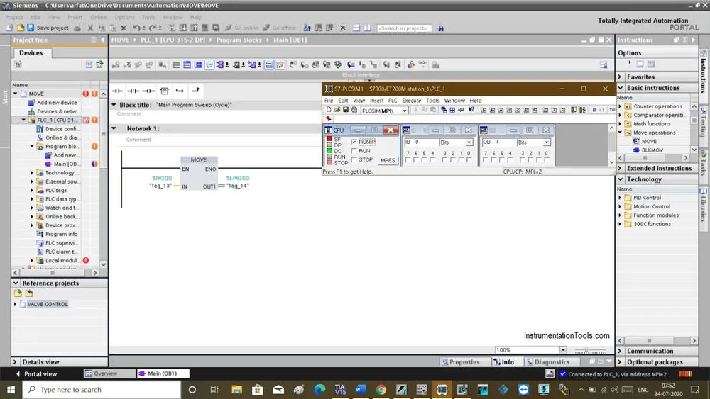
Task: Toggle bit 4 of input byte IB 0
Action: coord(432,159)
